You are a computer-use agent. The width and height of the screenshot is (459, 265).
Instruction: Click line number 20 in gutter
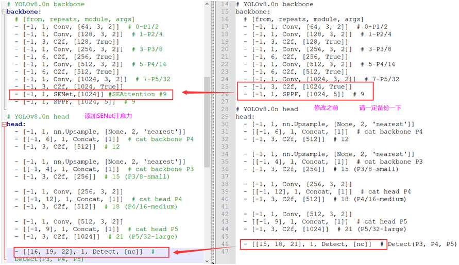click(x=225, y=49)
